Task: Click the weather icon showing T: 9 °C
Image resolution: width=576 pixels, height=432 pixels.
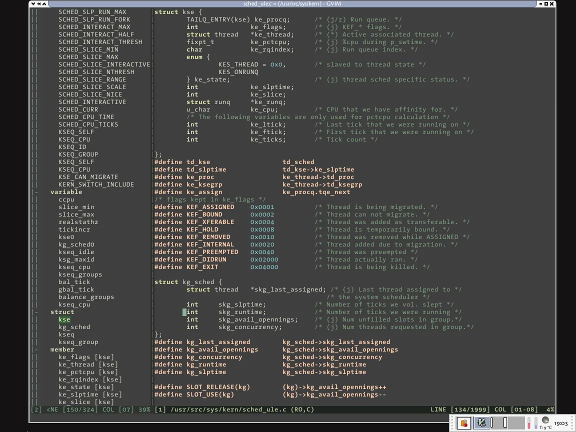Action: 545,423
